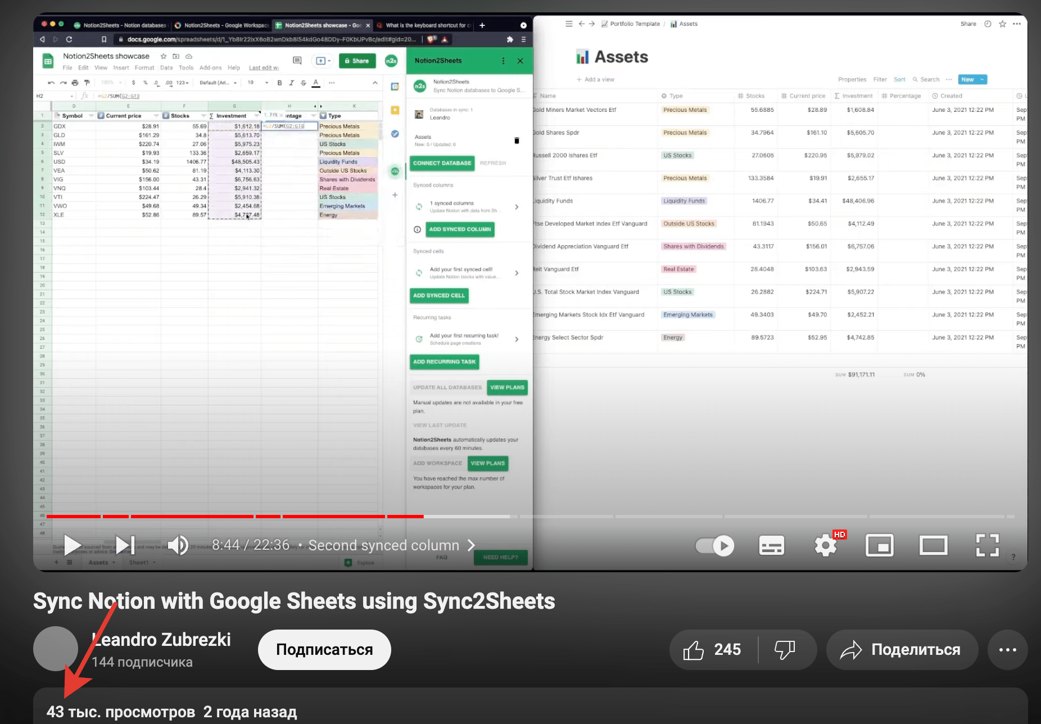Viewport: 1041px width, 724px height.
Task: Toggle italic formatting in Sheets toolbar
Action: [291, 83]
